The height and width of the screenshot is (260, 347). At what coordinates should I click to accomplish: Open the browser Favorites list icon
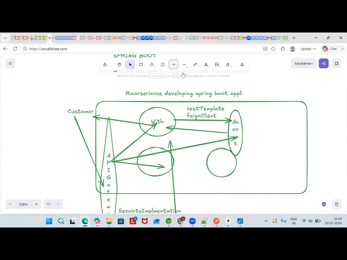(x=283, y=49)
